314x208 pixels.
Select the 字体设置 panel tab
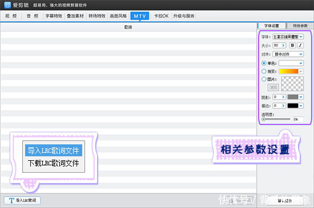tap(272, 26)
